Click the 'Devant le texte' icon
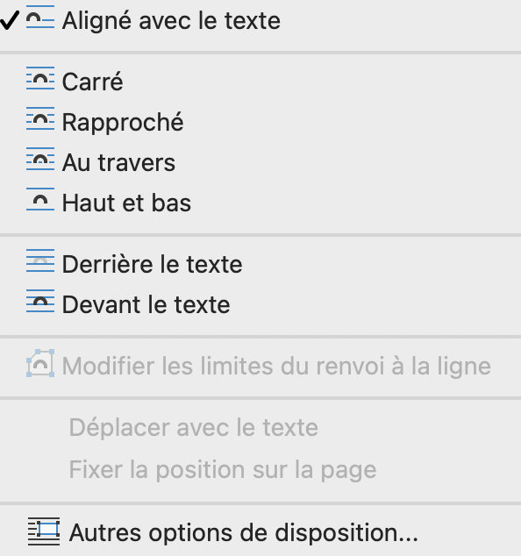 point(40,301)
